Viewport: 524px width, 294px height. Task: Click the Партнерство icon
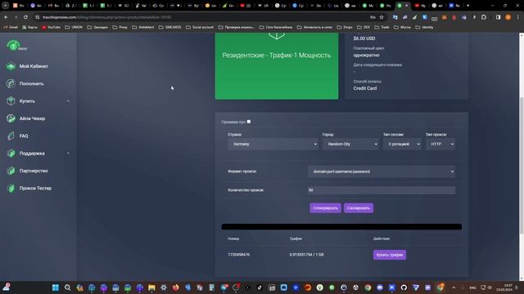pyautogui.click(x=11, y=171)
